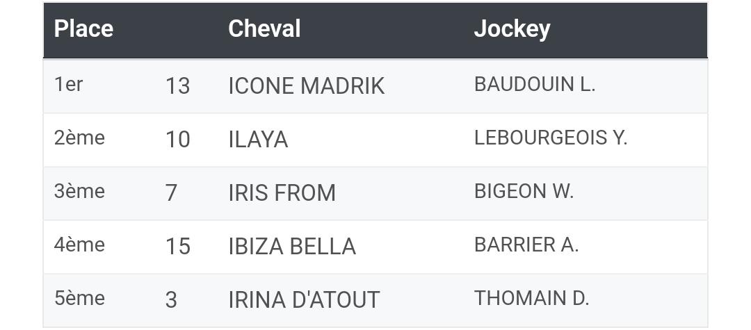Click the Jockey column header
Viewport: 751px width, 330px height.
(512, 29)
